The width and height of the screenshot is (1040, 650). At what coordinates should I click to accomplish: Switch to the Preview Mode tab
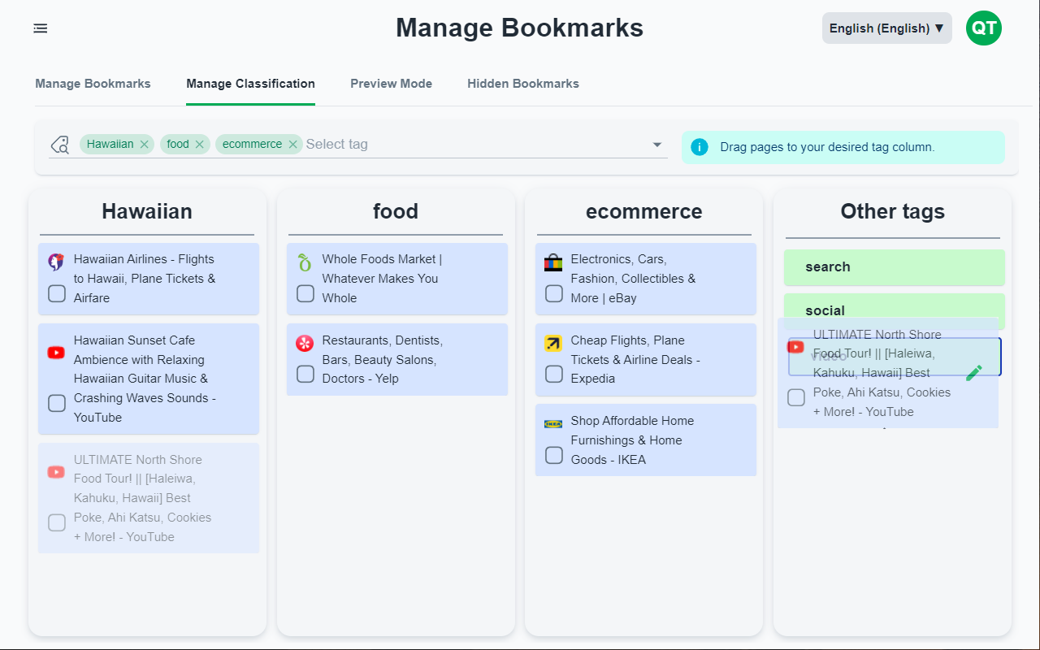[391, 84]
